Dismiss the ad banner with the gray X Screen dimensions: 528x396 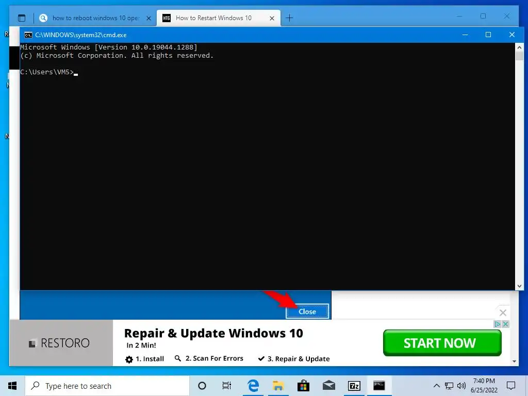tap(503, 313)
